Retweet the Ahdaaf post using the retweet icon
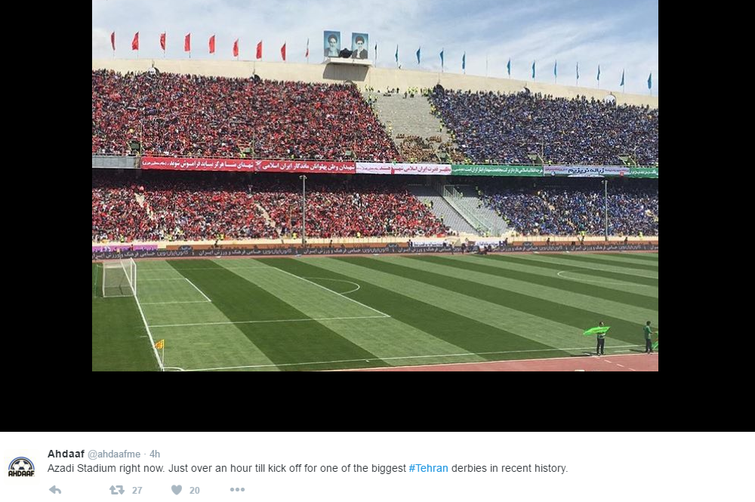 [116, 490]
